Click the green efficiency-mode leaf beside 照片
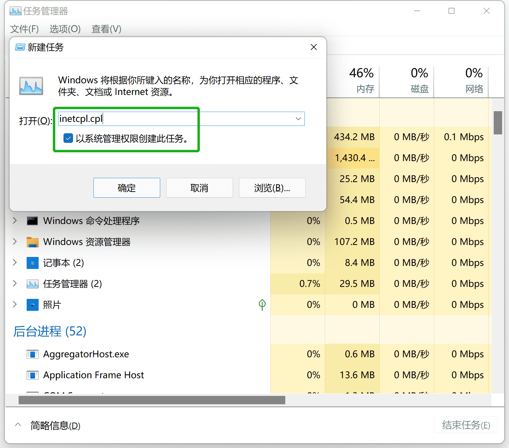The width and height of the screenshot is (509, 448). [x=262, y=304]
